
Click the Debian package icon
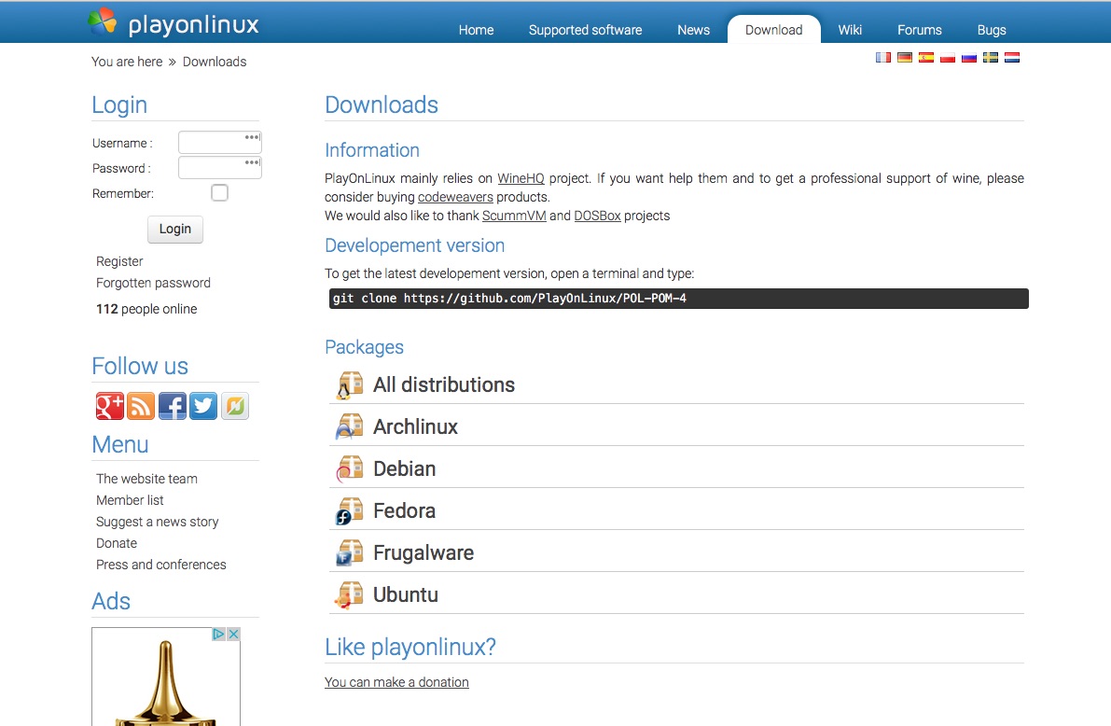pyautogui.click(x=349, y=468)
